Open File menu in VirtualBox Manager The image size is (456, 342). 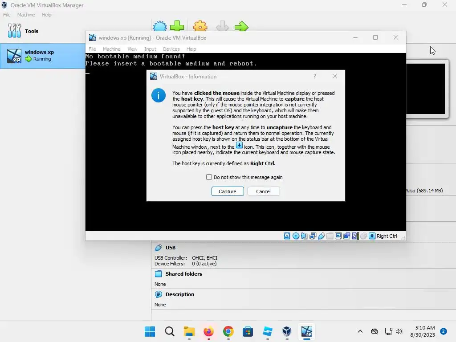(x=7, y=15)
